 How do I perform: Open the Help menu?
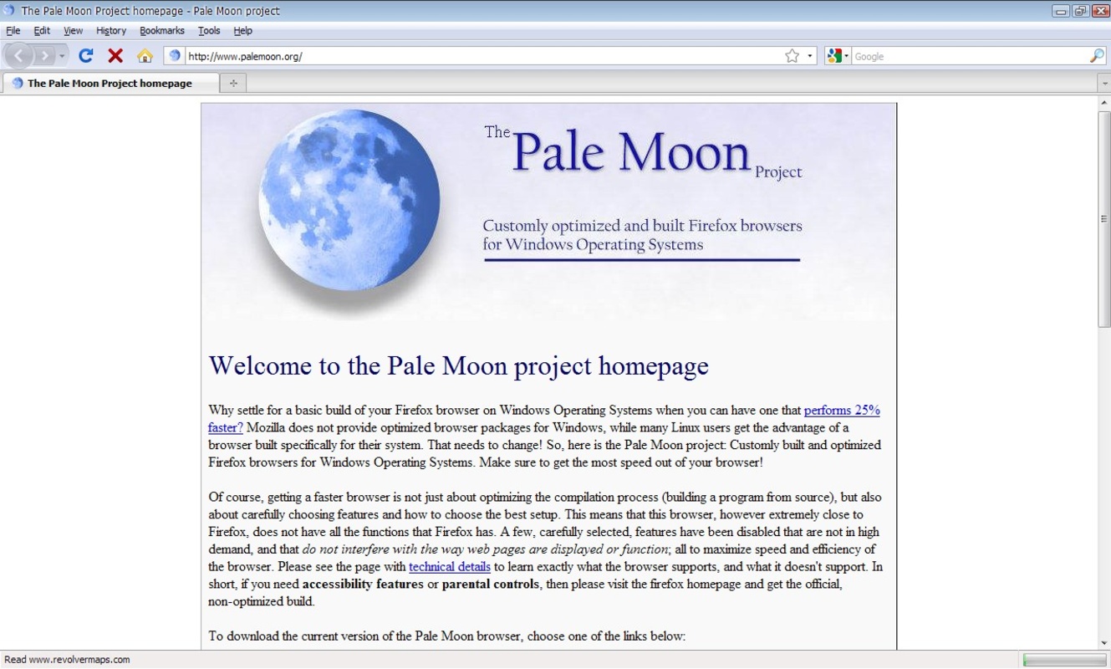coord(242,31)
